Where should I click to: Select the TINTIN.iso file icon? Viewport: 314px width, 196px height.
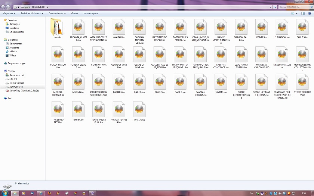[78, 110]
